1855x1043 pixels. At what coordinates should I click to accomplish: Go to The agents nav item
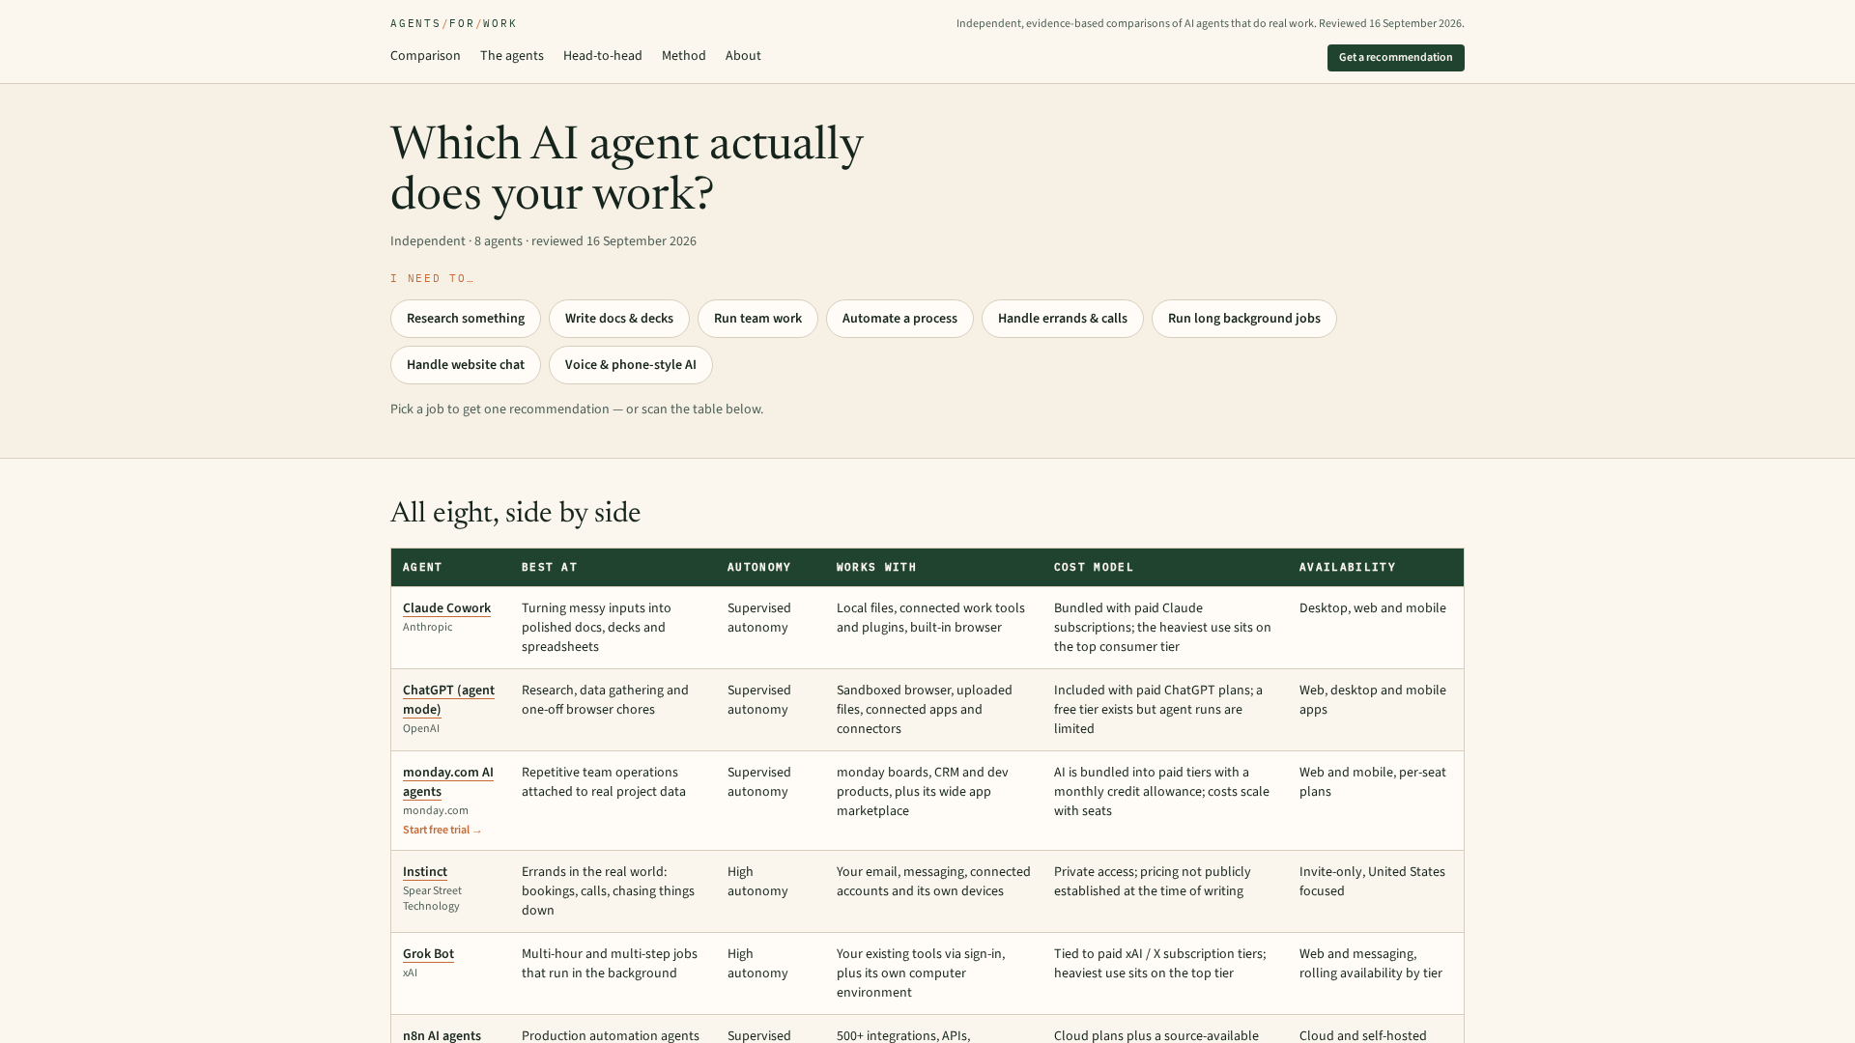(x=512, y=56)
